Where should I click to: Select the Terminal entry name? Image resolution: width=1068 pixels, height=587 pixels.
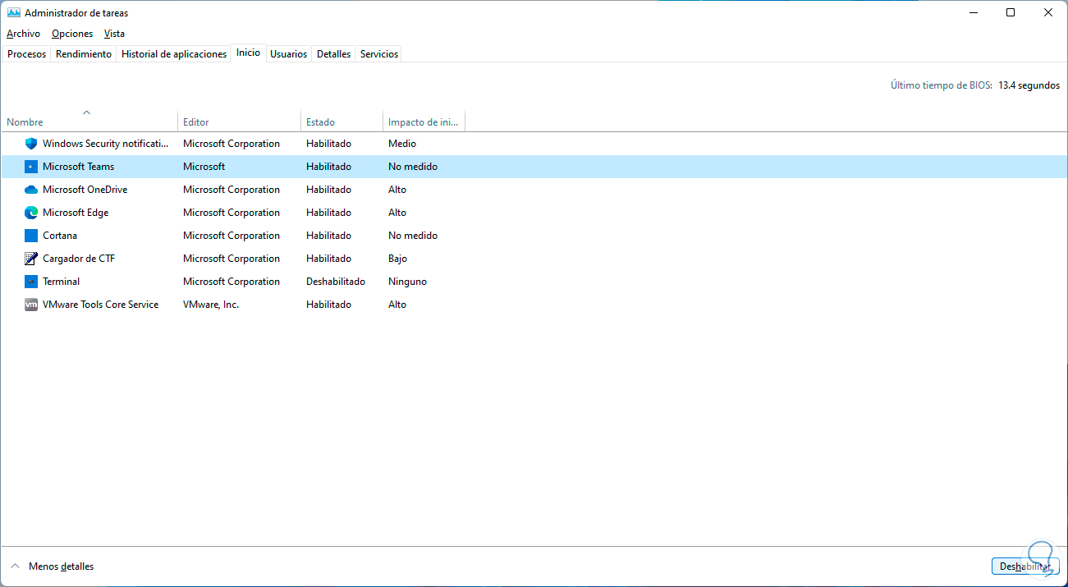62,282
